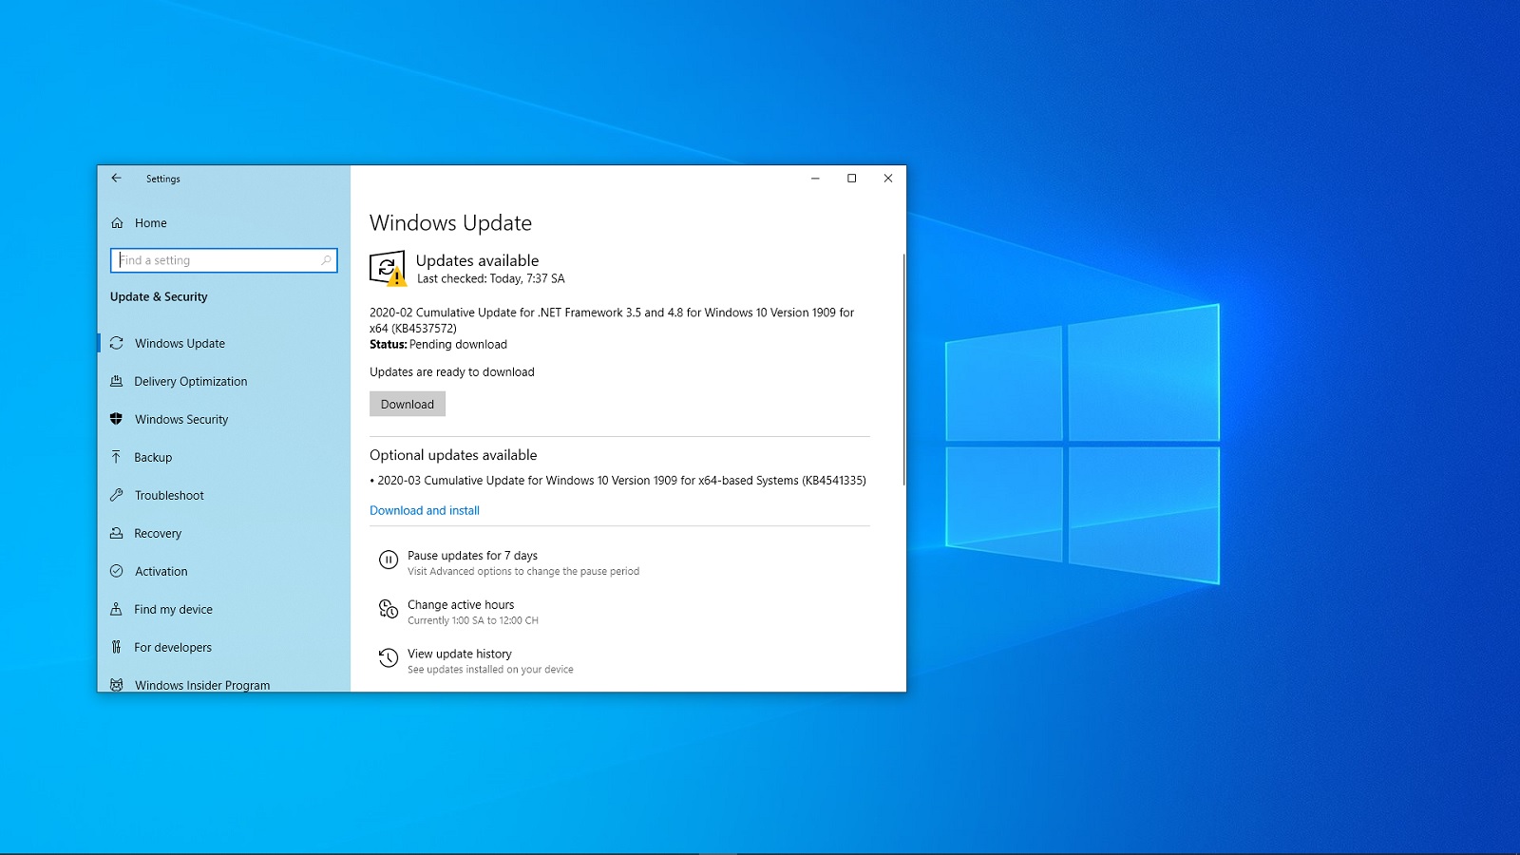Minimize the Settings window
Viewport: 1520px width, 855px height.
[x=815, y=178]
